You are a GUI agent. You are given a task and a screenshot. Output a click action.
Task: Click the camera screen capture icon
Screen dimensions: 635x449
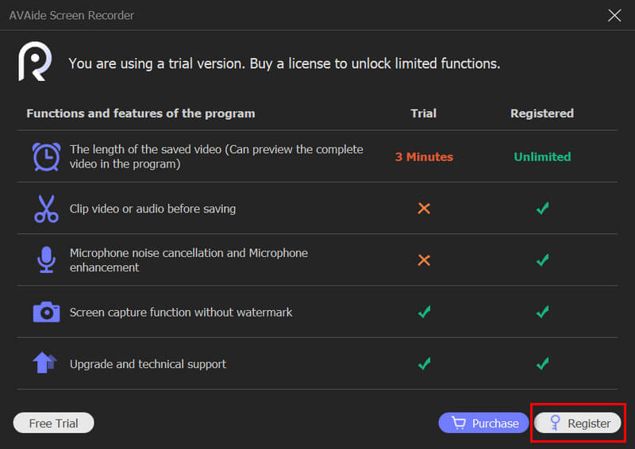pos(46,312)
